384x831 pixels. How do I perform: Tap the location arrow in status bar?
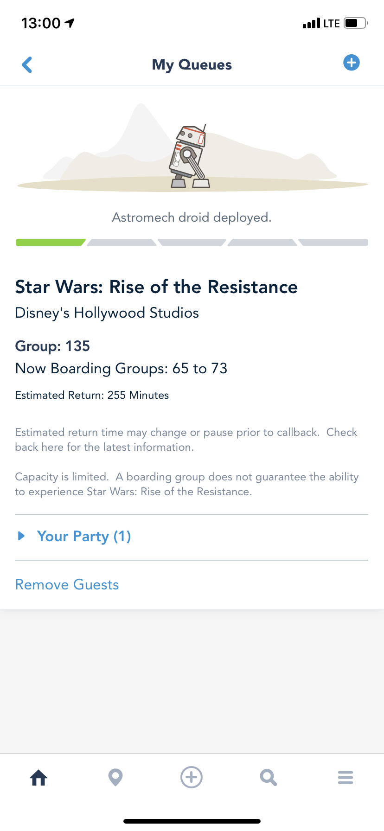pyautogui.click(x=70, y=23)
